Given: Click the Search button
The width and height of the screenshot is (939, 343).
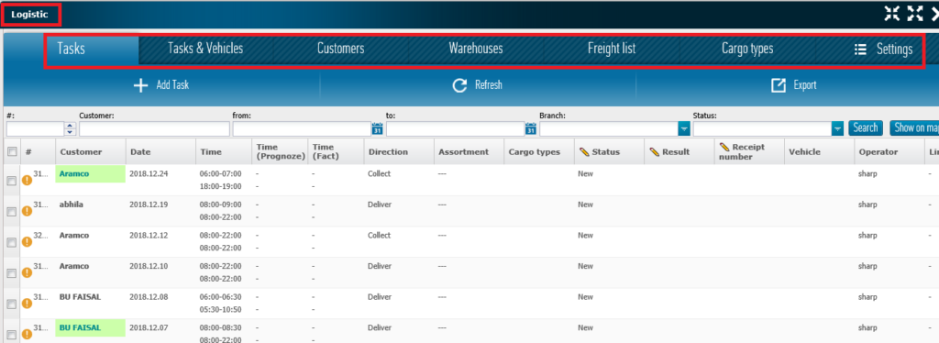Looking at the screenshot, I should tap(866, 127).
